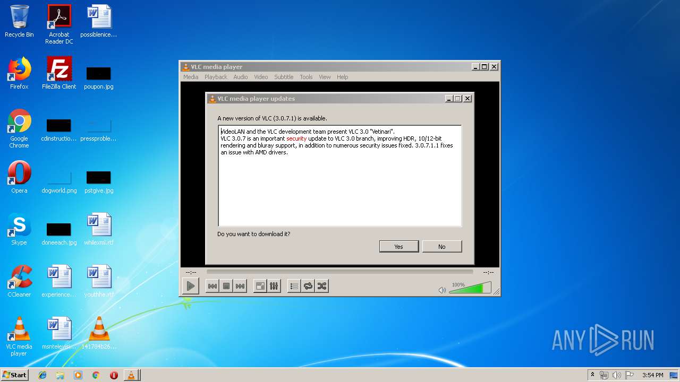Screen dimensions: 680x382
Task: Open Windows Explorer folder from taskbar
Action: tap(60, 375)
